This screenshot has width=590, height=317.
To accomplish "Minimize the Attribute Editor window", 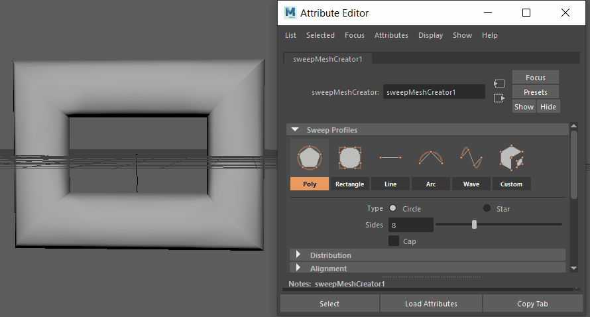I will pos(488,13).
